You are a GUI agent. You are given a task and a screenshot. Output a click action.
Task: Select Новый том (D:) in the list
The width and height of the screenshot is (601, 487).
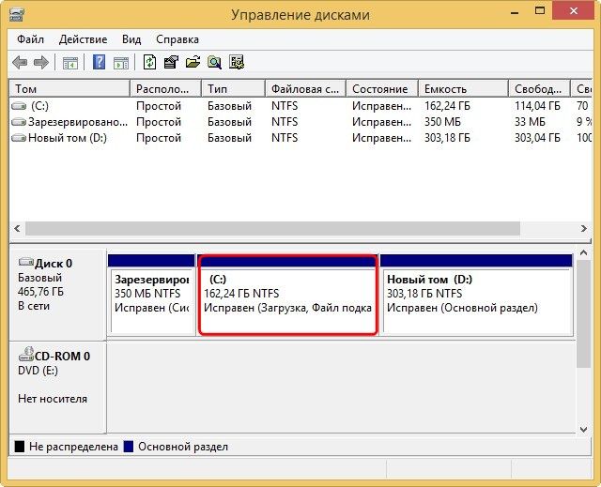coord(68,138)
